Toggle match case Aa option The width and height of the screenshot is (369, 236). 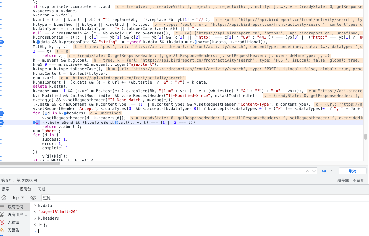click(324, 171)
